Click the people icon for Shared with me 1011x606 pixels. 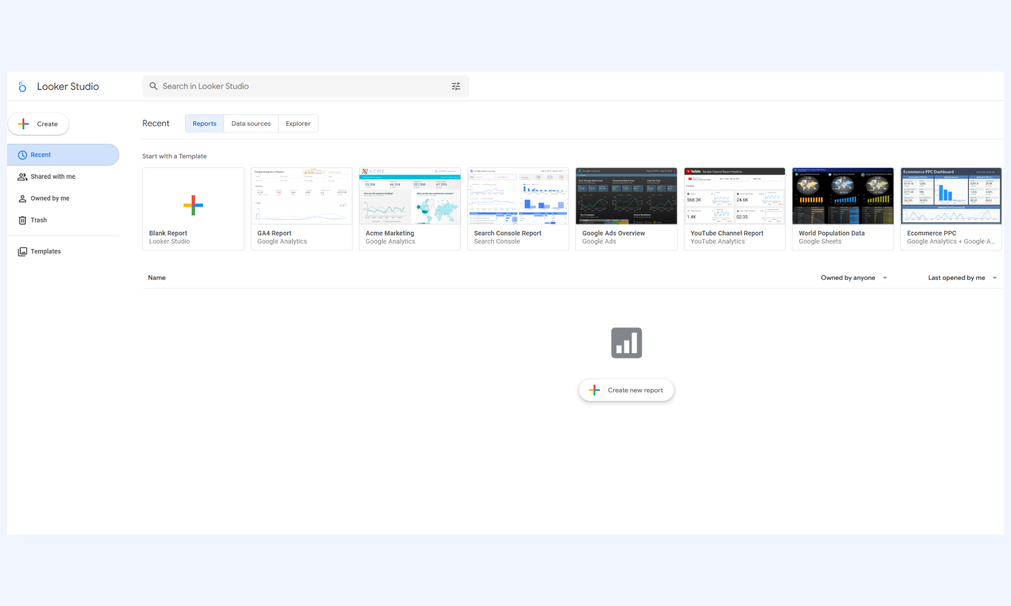(22, 177)
